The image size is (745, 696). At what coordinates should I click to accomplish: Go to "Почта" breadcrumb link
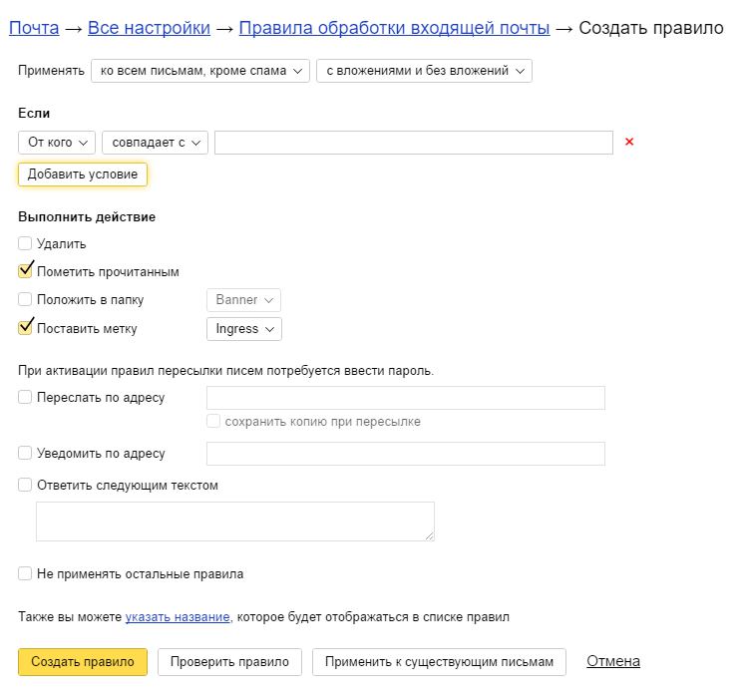tap(34, 28)
